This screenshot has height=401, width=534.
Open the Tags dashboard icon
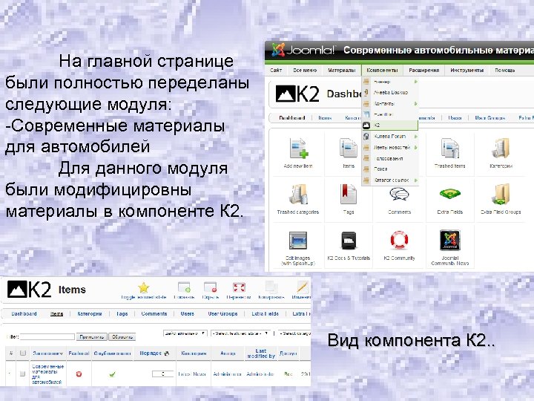tap(349, 199)
